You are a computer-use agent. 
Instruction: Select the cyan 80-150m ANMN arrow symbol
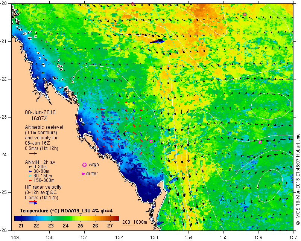pyautogui.click(x=30, y=176)
